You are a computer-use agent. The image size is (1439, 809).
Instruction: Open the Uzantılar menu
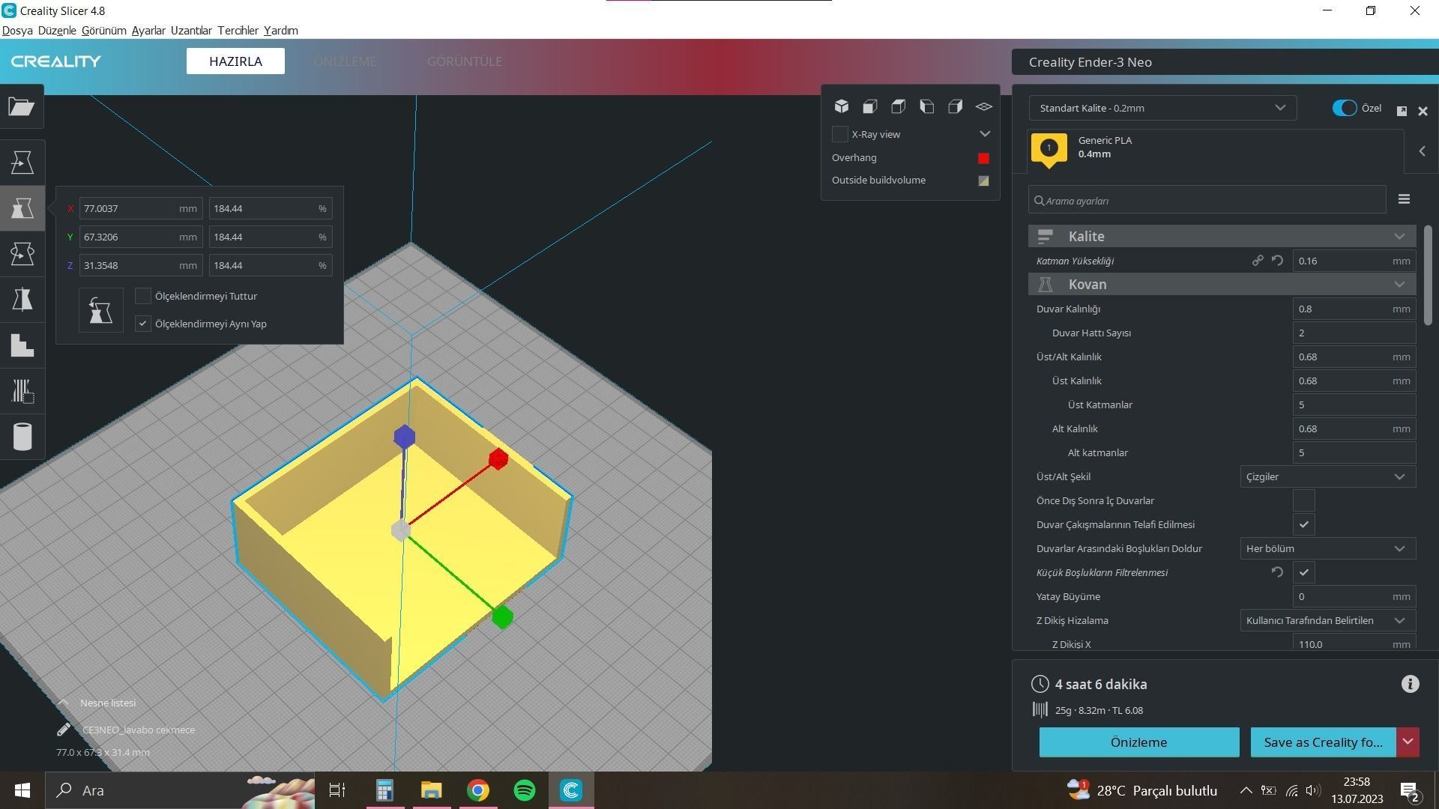pos(191,31)
